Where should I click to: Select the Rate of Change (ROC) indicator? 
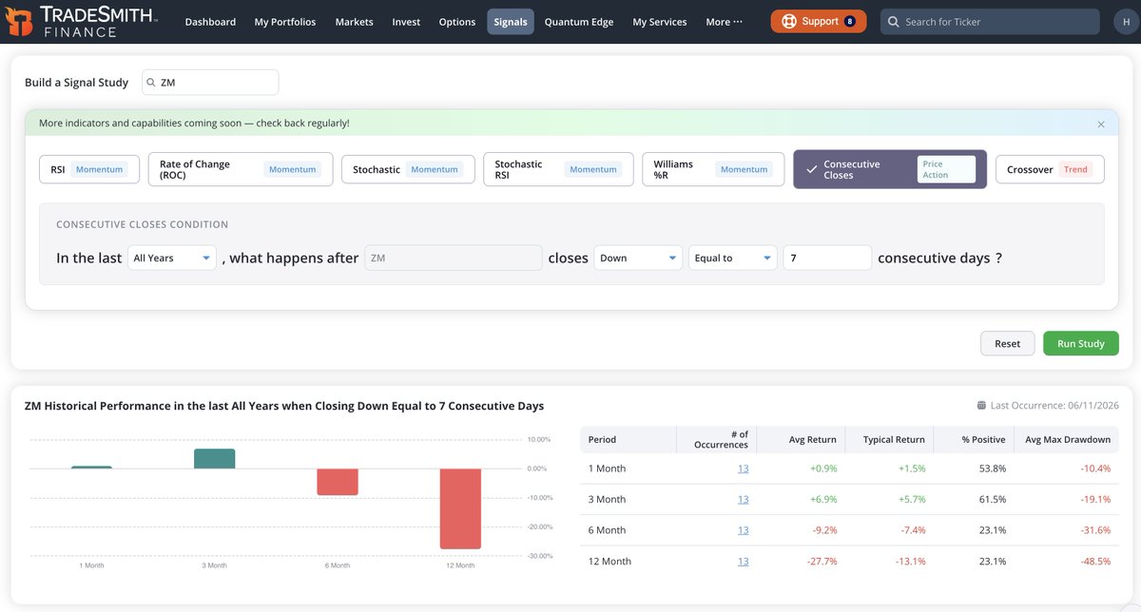coord(241,169)
